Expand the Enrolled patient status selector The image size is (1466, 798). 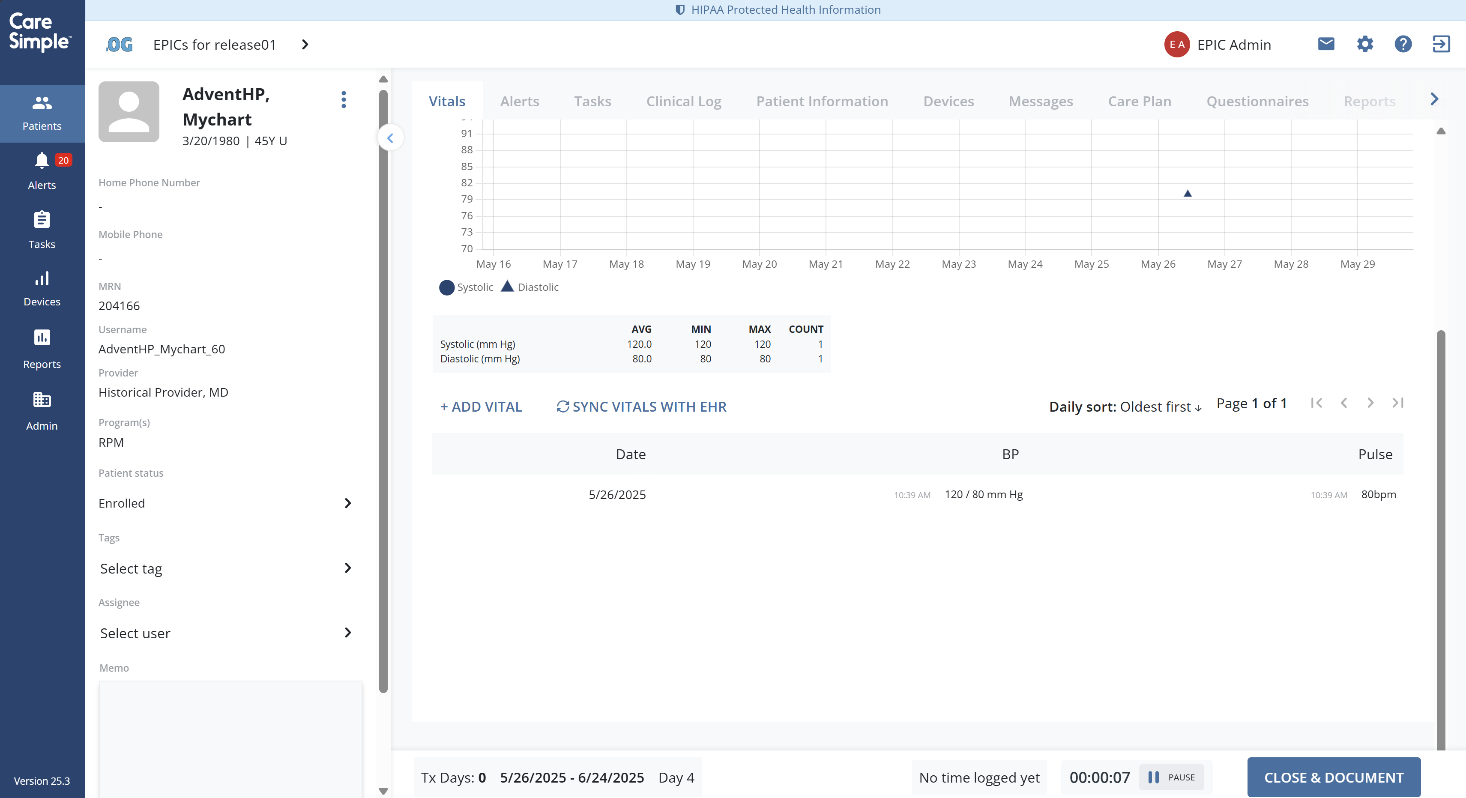coord(225,503)
